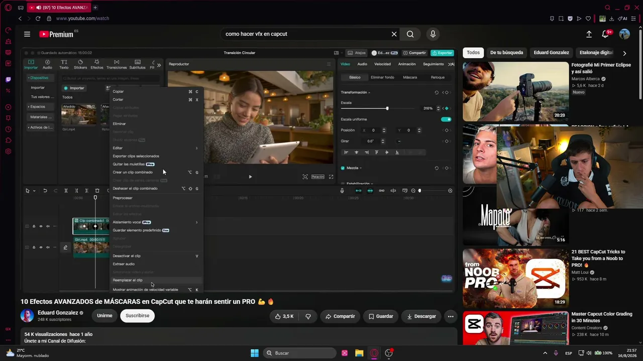Image resolution: width=643 pixels, height=361 pixels.
Task: Show more filter chips on the sidebar
Action: click(x=624, y=53)
